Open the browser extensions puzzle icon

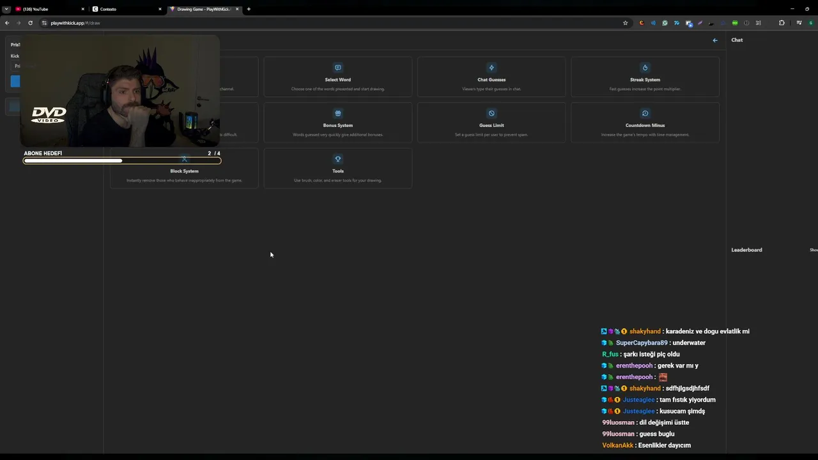point(782,23)
